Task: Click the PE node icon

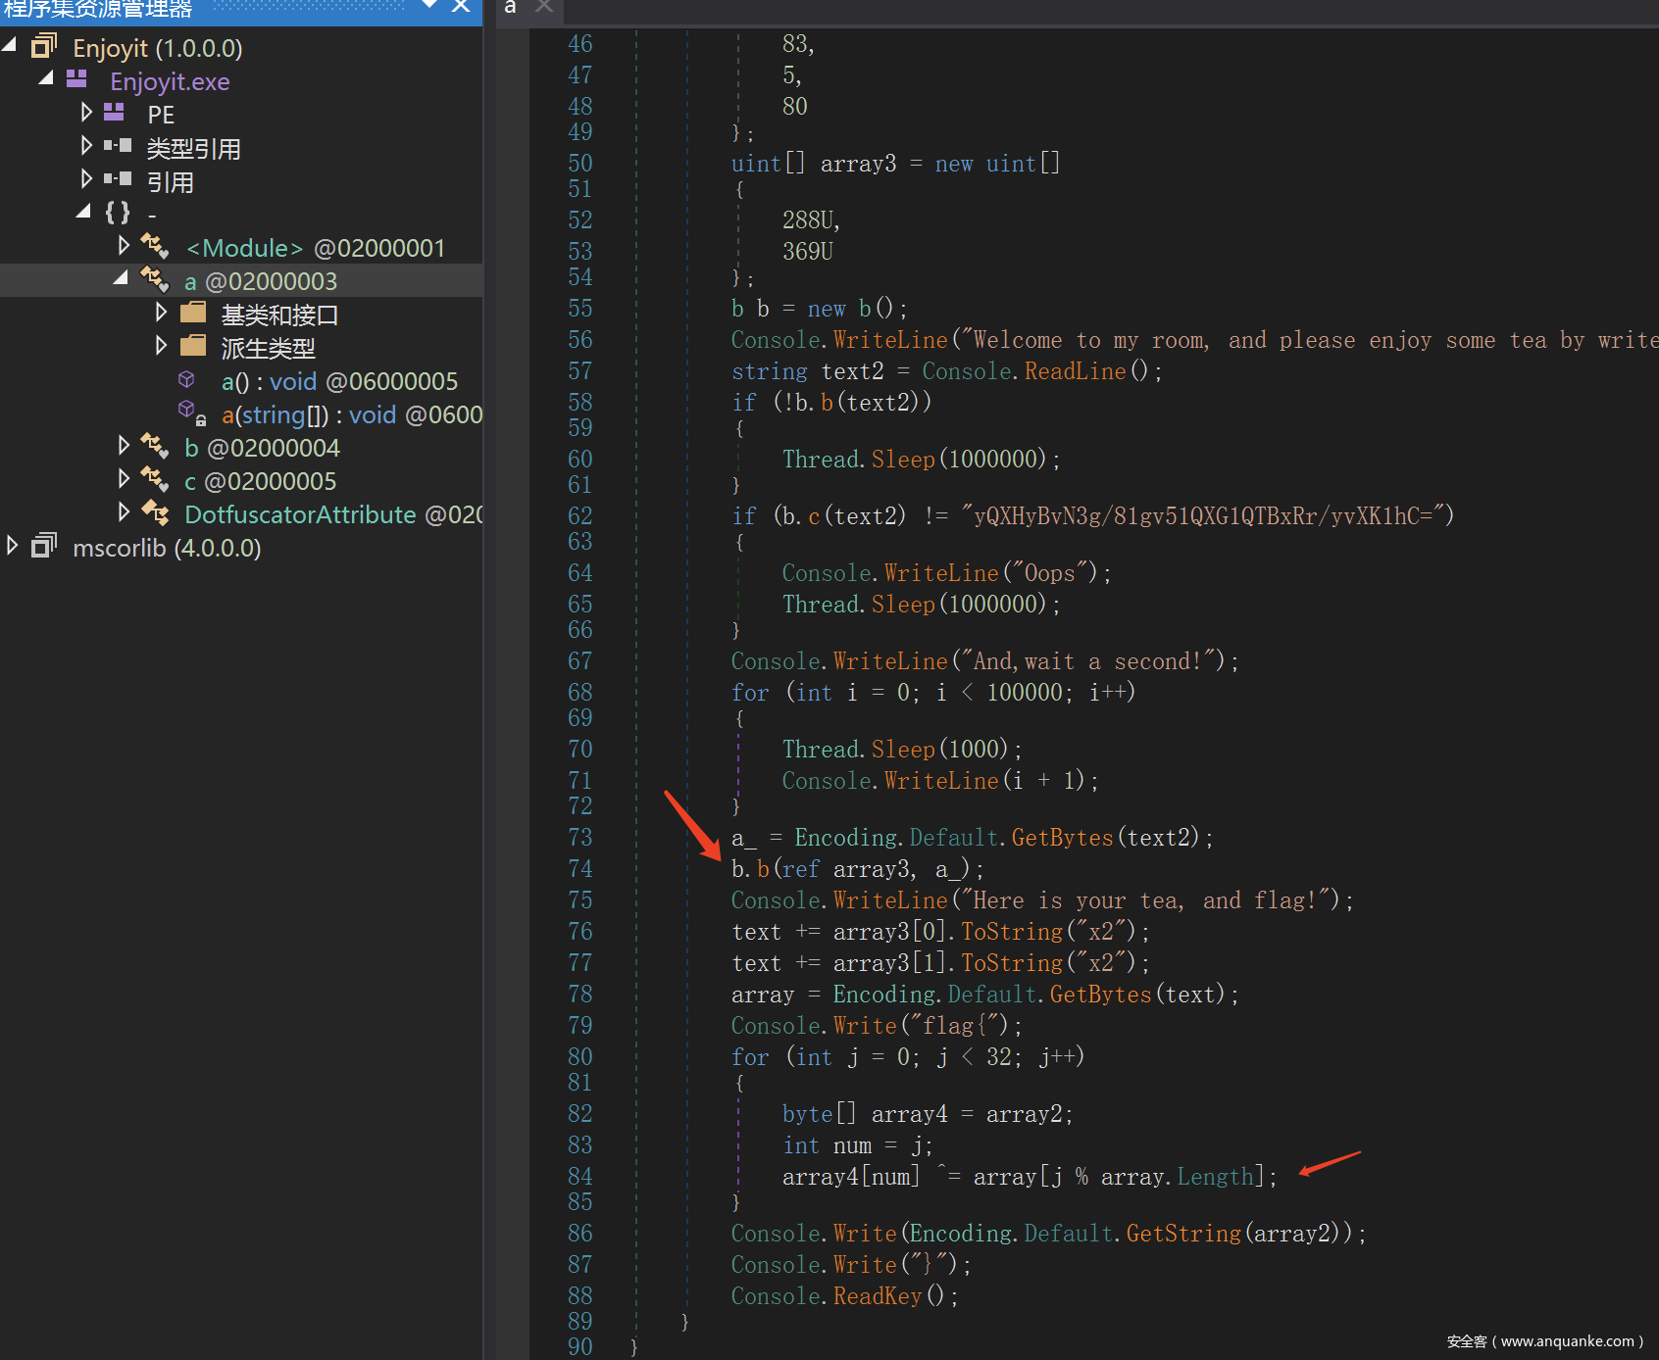Action: (x=115, y=114)
